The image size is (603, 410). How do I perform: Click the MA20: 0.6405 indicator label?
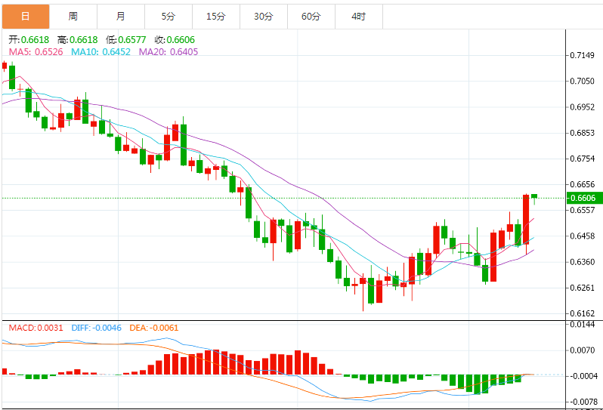(169, 52)
